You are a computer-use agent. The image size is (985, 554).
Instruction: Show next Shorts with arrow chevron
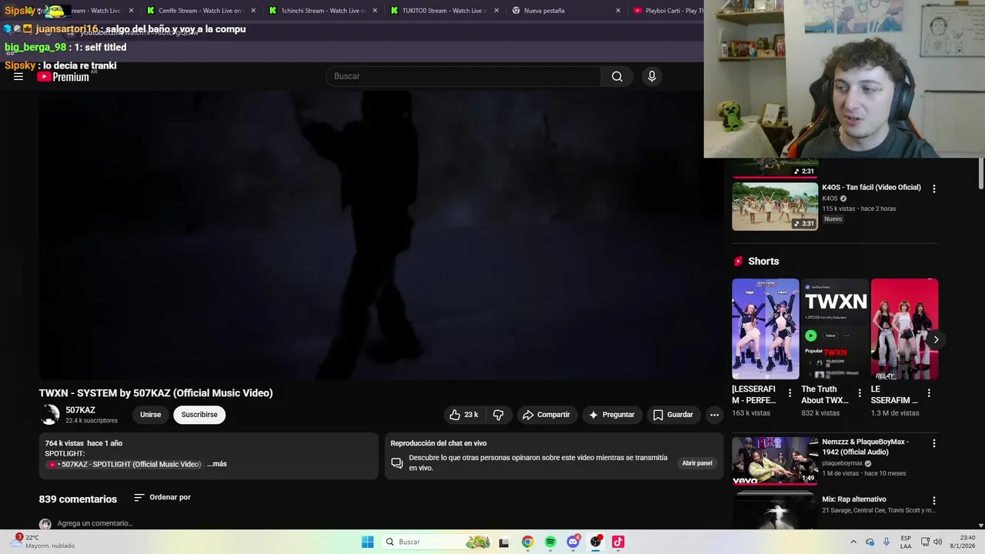pos(936,339)
